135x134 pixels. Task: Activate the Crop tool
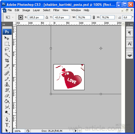click(x=7, y=60)
